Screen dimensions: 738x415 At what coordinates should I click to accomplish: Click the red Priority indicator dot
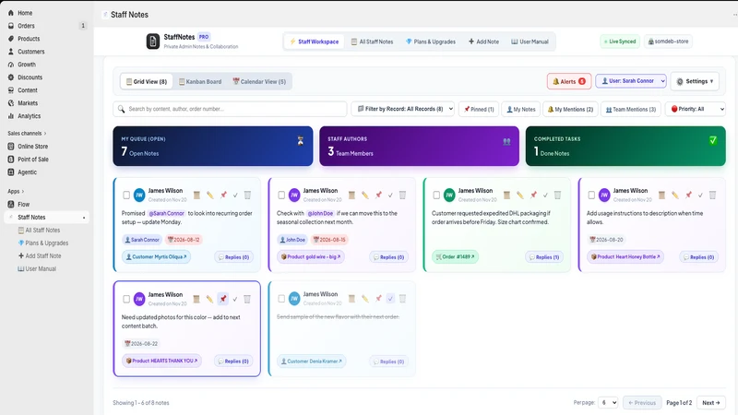coord(674,109)
